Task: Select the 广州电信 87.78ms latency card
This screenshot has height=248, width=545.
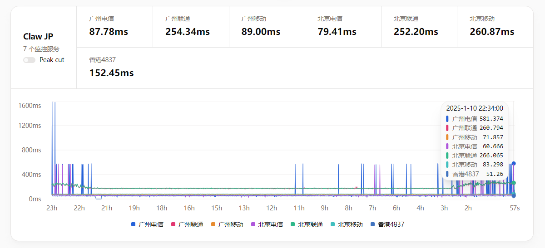Action: (114, 27)
